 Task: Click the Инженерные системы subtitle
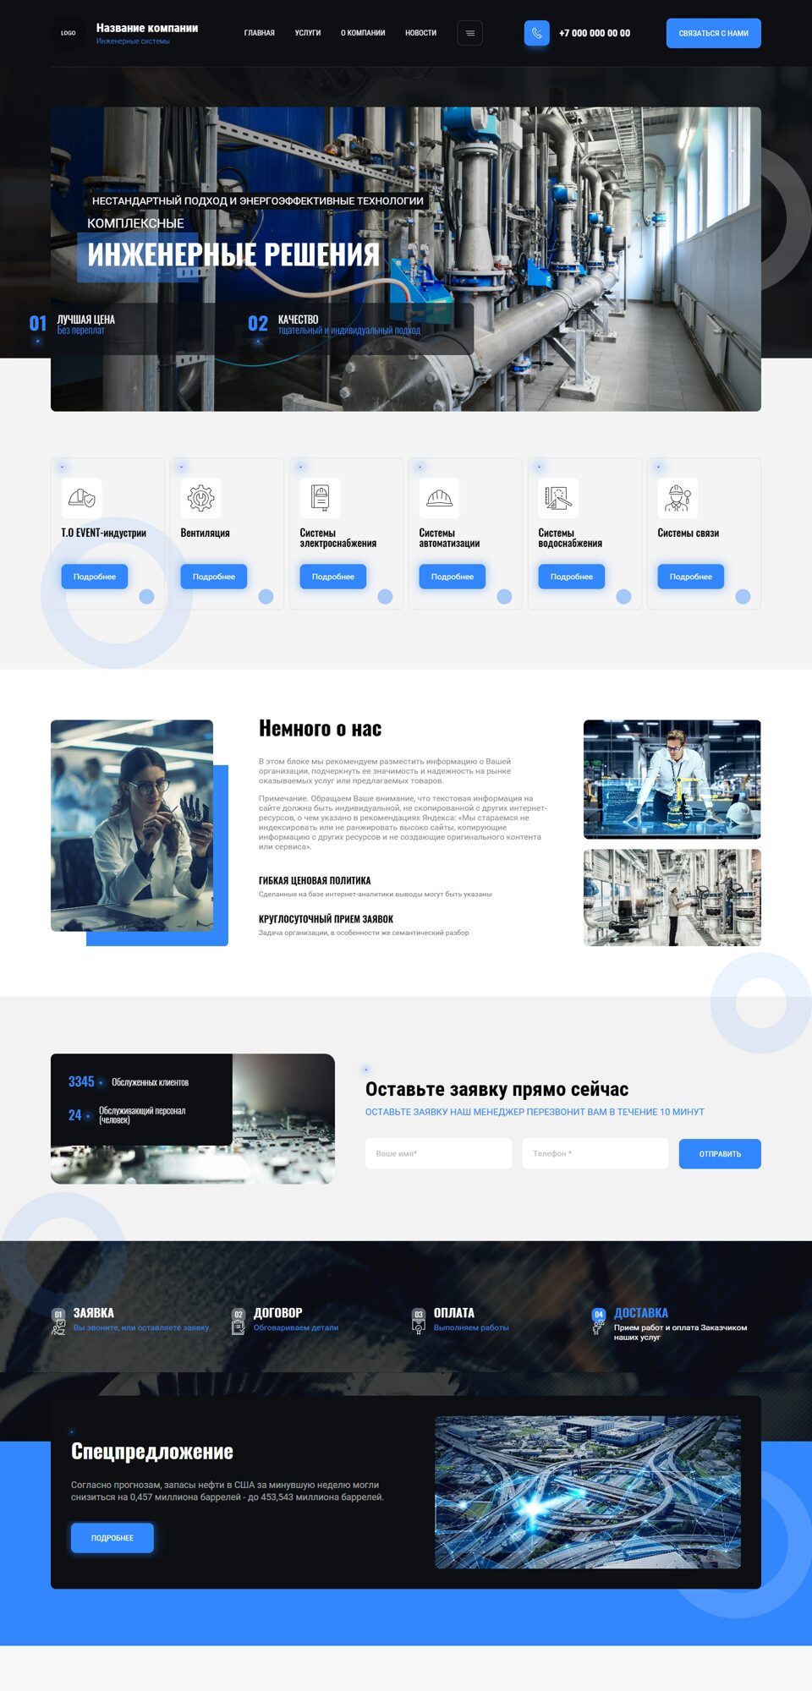(x=133, y=41)
